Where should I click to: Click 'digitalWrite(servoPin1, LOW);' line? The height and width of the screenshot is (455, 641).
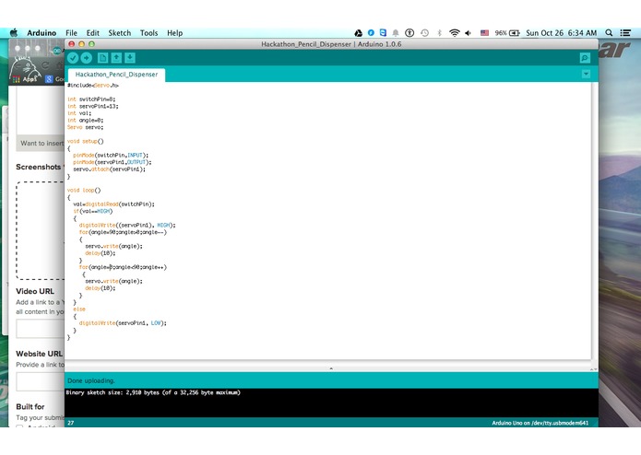tap(123, 322)
